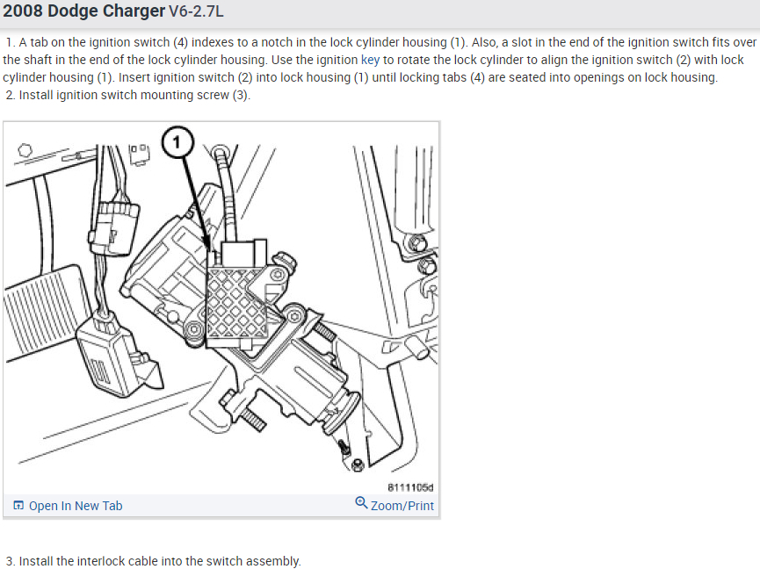This screenshot has width=760, height=569.
Task: Click the threaded mounting stud in diagram
Action: click(x=253, y=419)
